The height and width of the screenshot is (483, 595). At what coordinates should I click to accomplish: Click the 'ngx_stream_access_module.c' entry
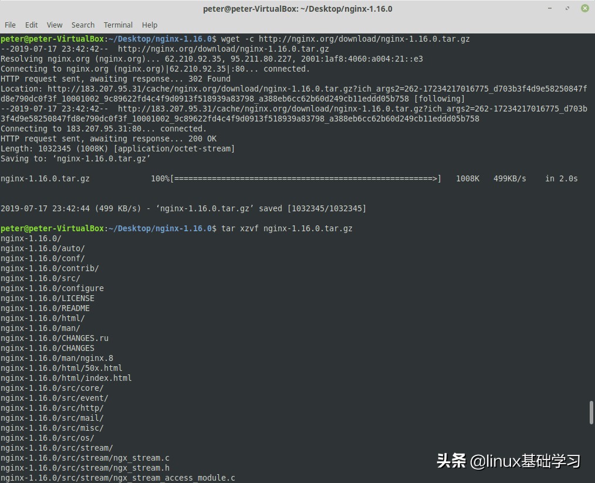point(117,478)
